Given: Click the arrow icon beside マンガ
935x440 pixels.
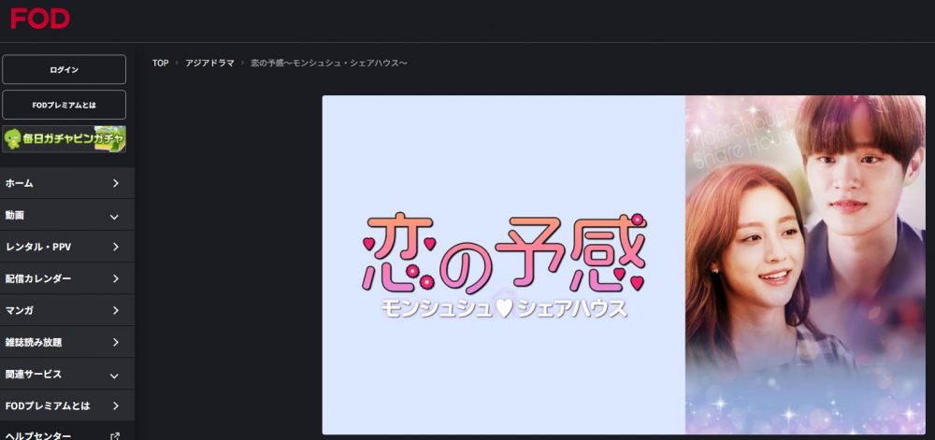Looking at the screenshot, I should click(116, 310).
